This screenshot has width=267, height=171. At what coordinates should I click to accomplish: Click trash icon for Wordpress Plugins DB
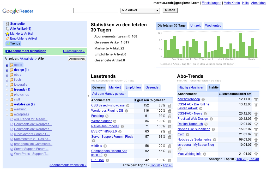click(169, 111)
